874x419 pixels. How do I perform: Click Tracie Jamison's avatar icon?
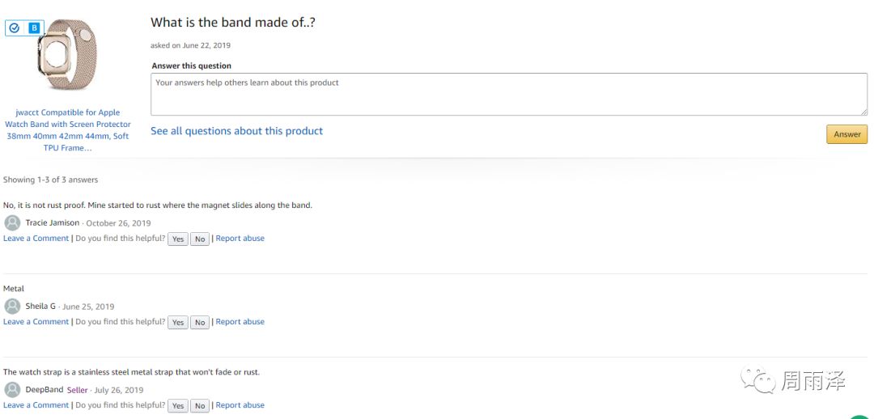click(x=12, y=223)
